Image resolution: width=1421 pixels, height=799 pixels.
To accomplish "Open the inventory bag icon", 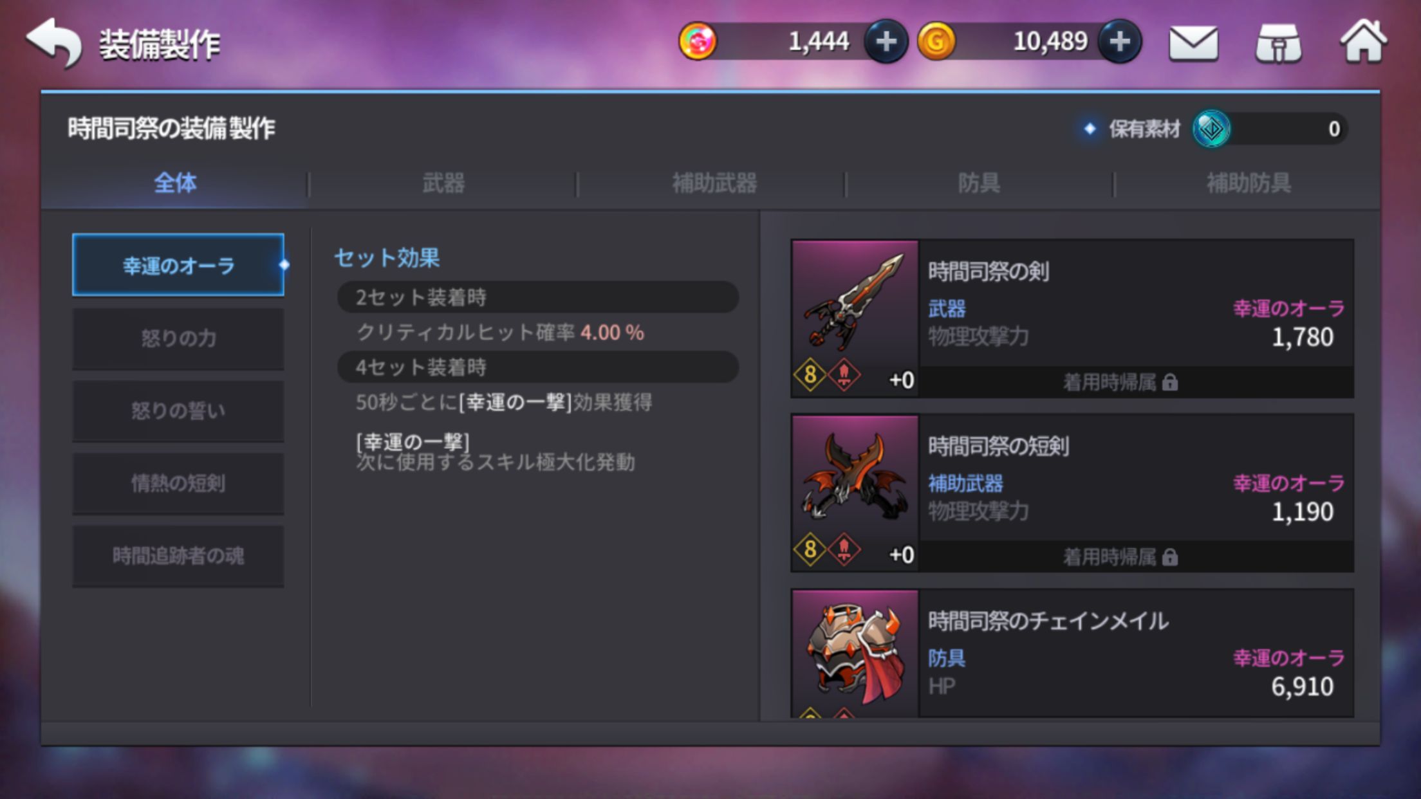I will [x=1278, y=43].
